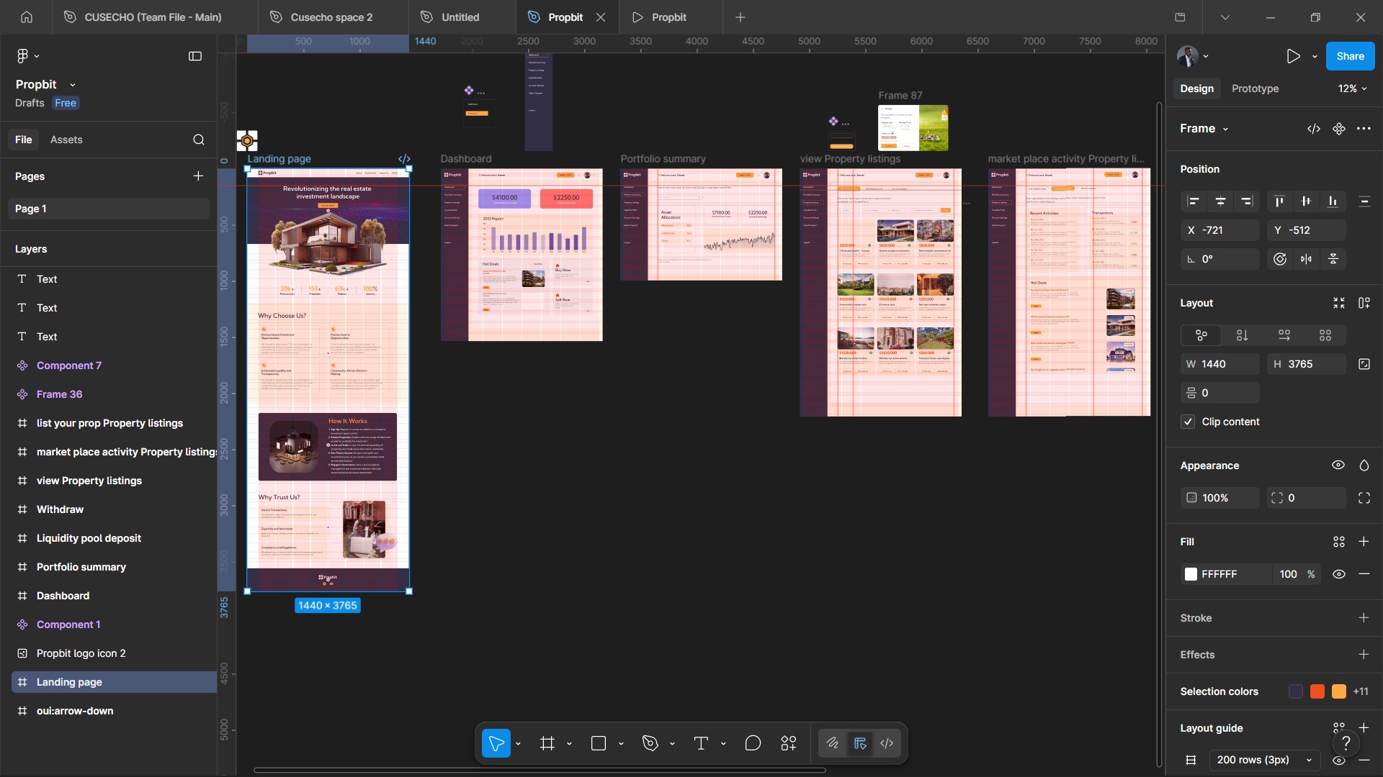Uncheck Clip content checkbox
1383x777 pixels.
tap(1189, 422)
